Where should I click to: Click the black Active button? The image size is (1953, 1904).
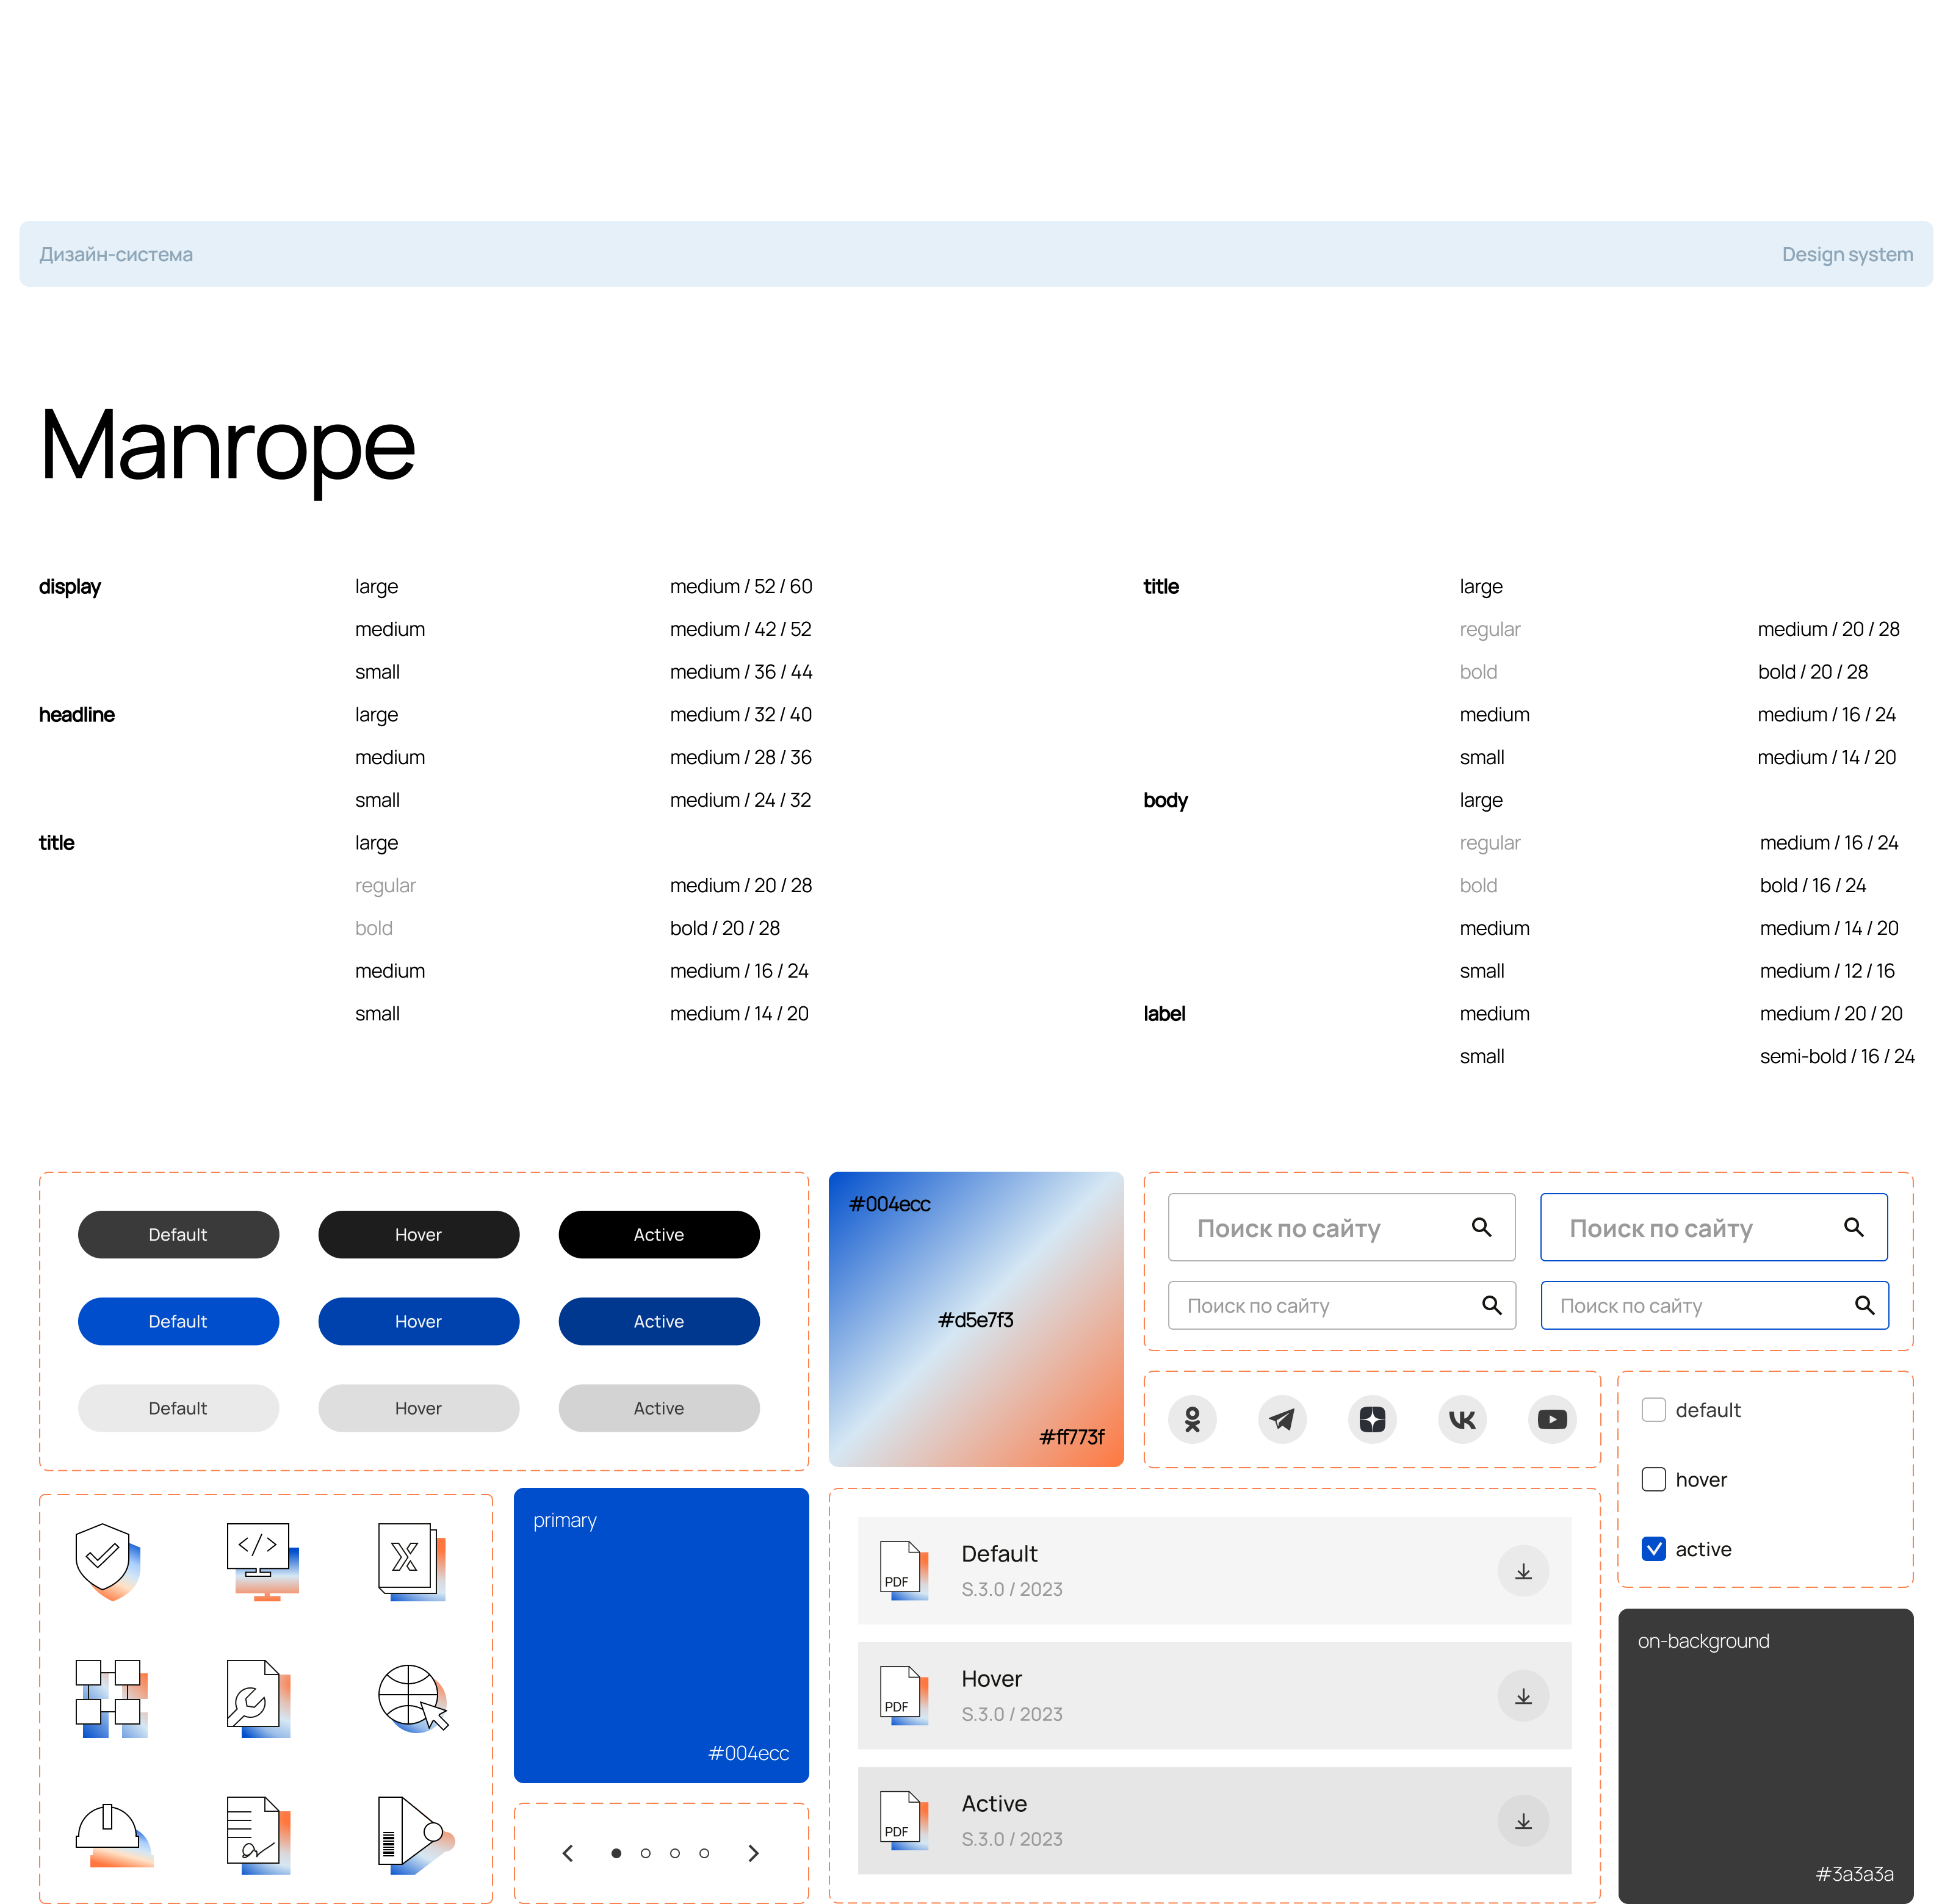tap(659, 1234)
